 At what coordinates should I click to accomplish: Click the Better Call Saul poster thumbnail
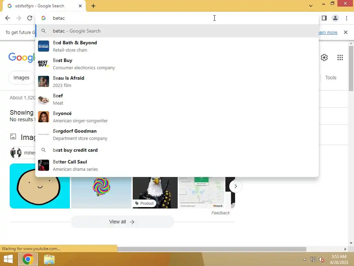(44, 165)
